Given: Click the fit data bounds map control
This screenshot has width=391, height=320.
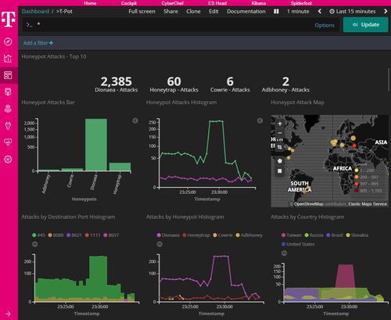Looking at the screenshot, I should [280, 147].
